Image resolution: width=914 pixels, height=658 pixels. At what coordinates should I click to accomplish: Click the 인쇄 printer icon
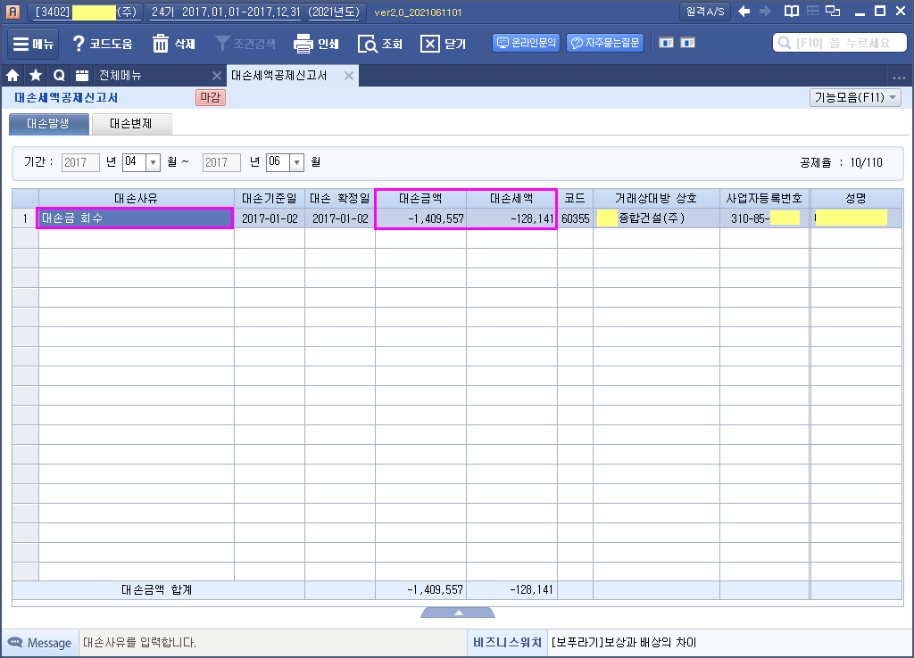point(303,44)
